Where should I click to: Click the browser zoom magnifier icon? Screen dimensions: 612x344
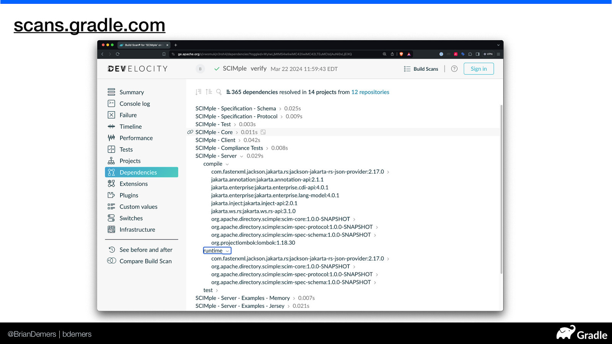384,54
